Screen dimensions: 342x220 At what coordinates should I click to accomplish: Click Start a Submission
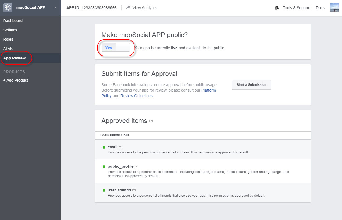pos(251,85)
